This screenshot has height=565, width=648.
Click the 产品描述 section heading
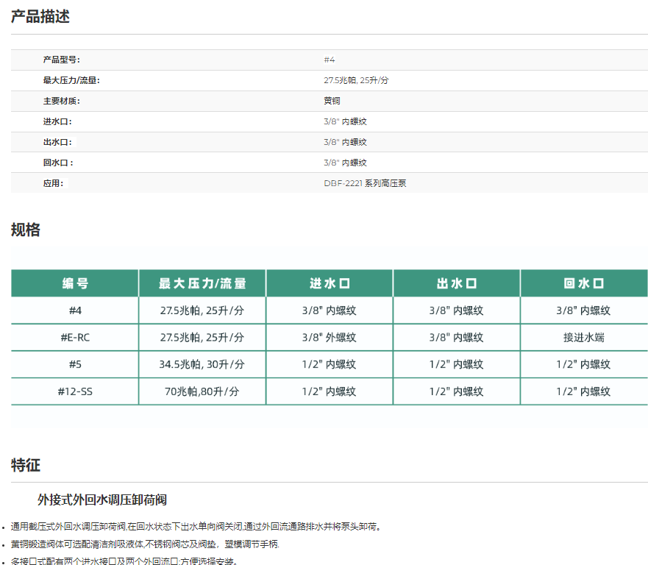click(40, 16)
